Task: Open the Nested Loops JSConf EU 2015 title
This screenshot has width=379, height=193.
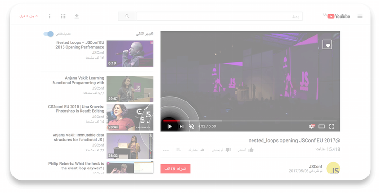Action: click(80, 45)
